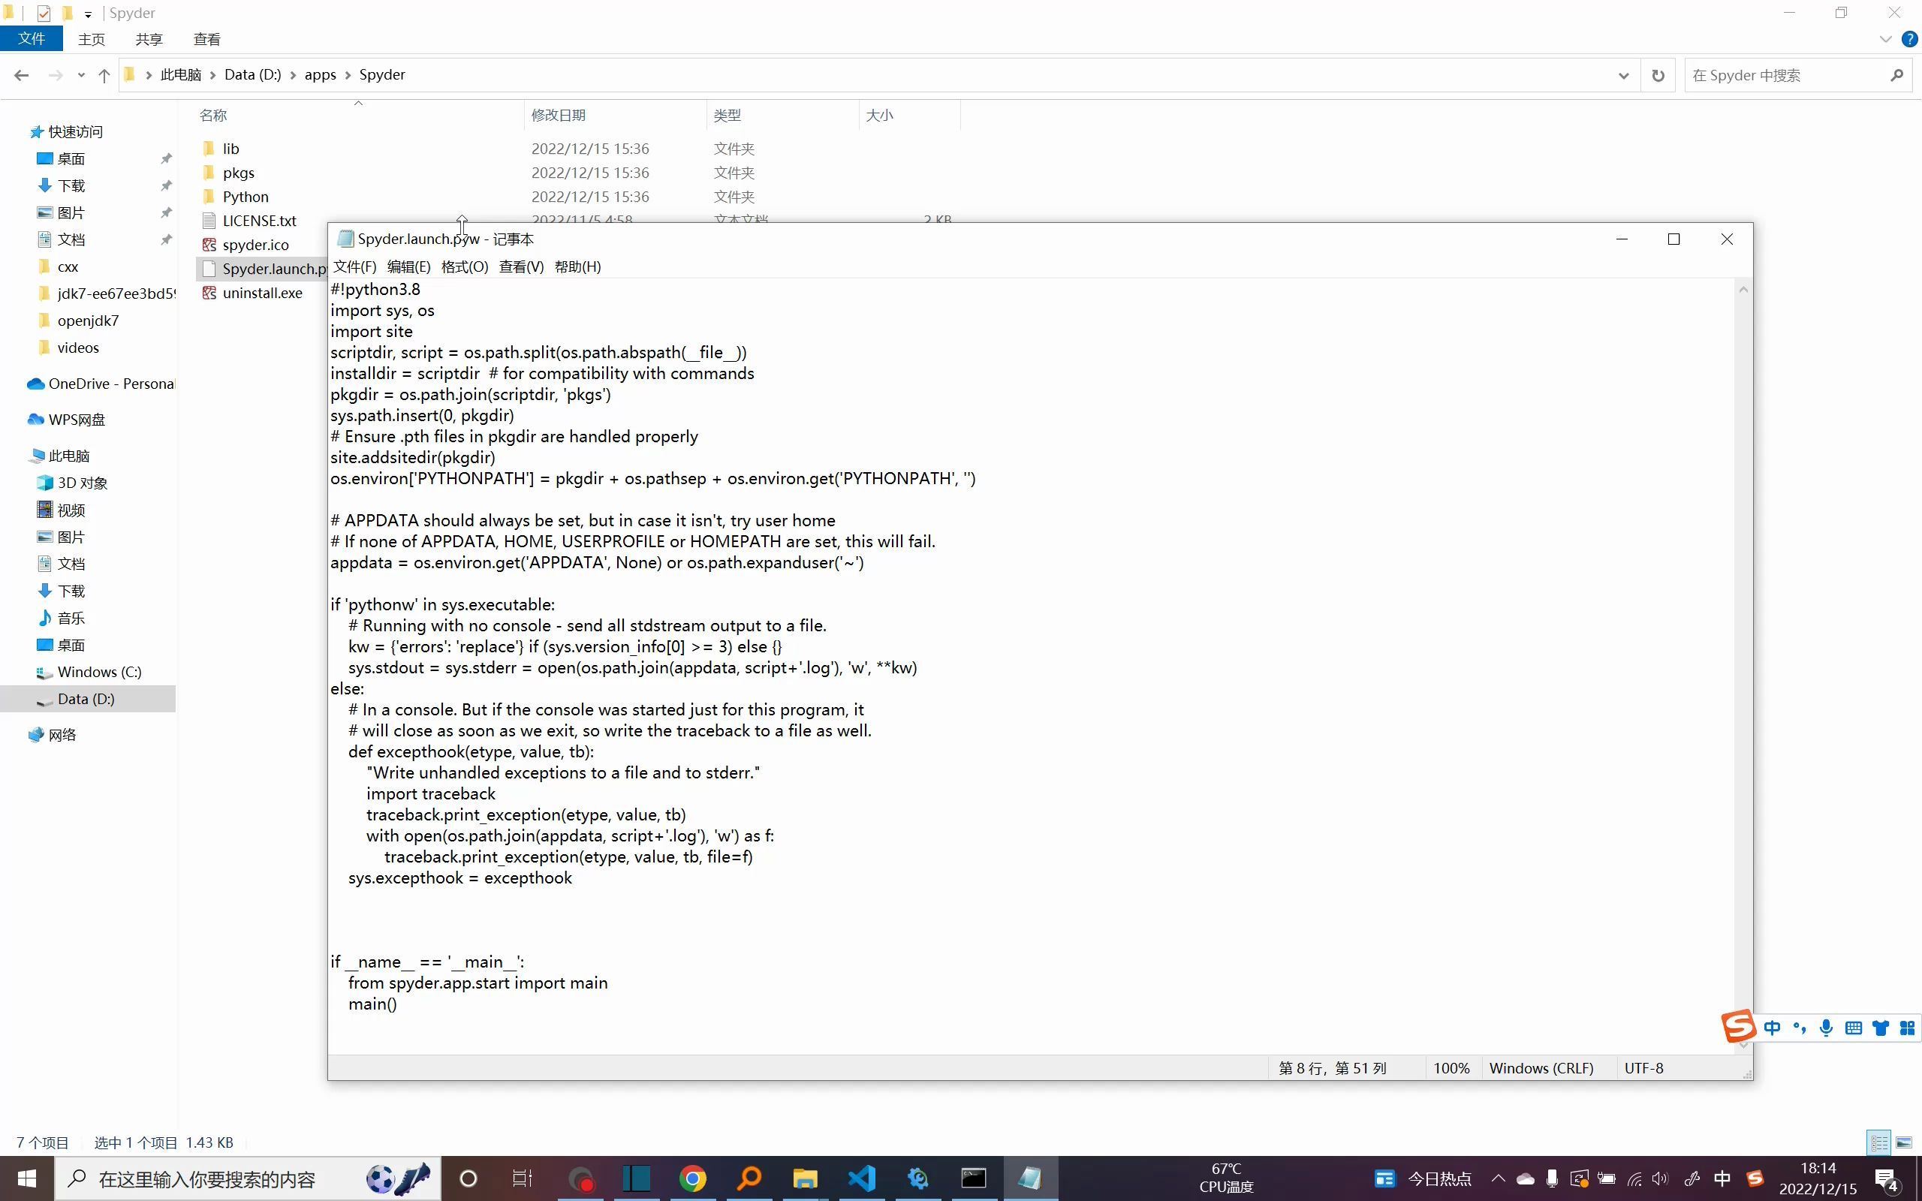The width and height of the screenshot is (1922, 1201).
Task: Toggle Sogou IME voice input microphone
Action: tap(1826, 1028)
